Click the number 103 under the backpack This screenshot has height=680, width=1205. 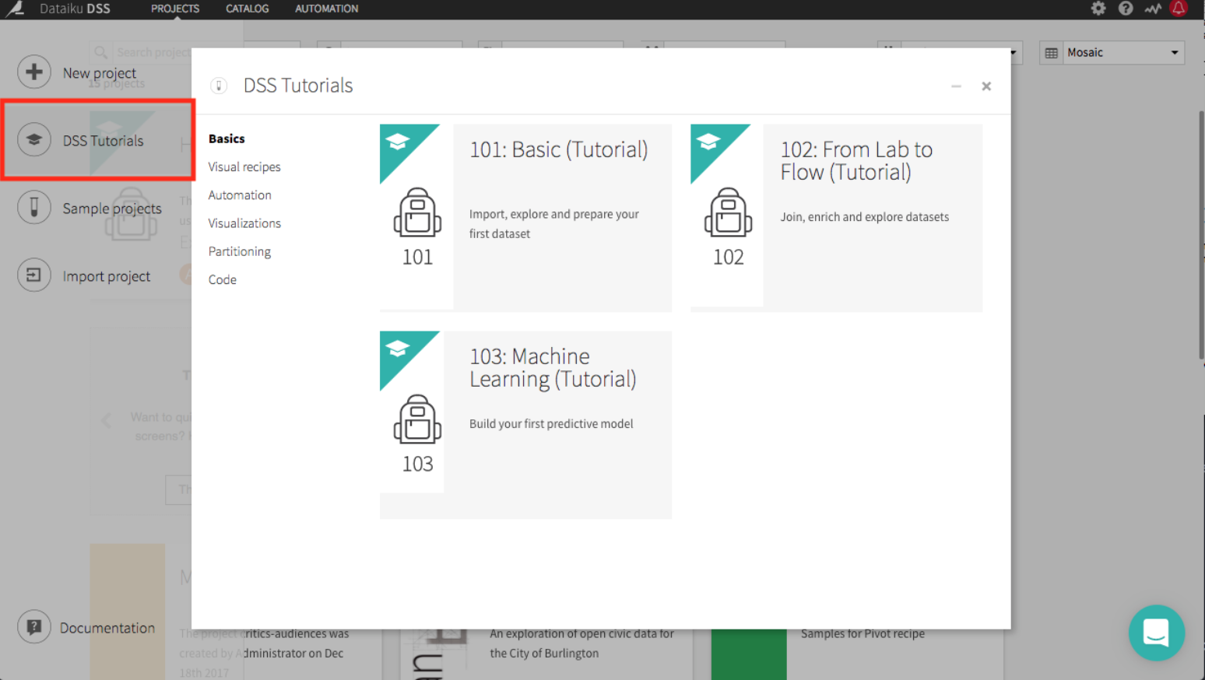417,464
